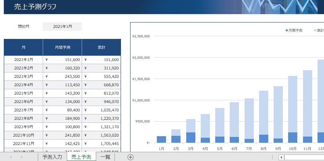Open the 一覧 sheet tab
The image size is (324, 161).
coord(105,157)
